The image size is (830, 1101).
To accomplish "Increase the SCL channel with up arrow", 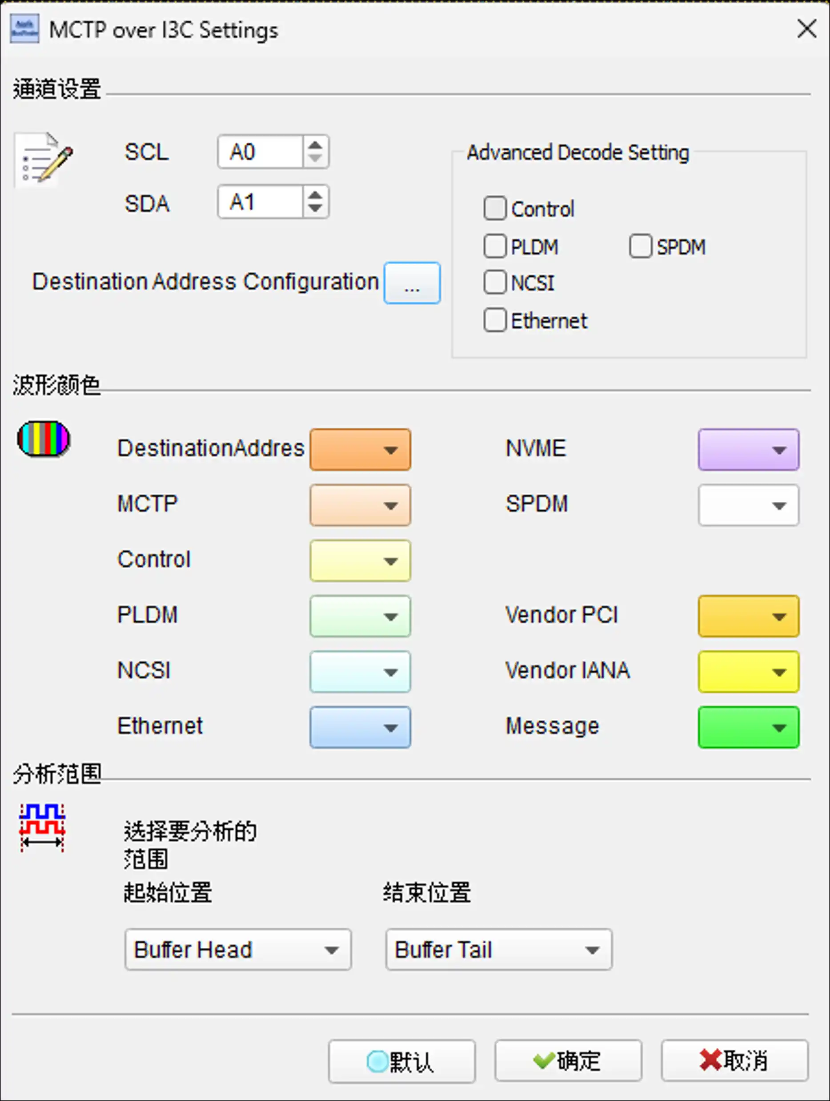I will click(x=315, y=145).
